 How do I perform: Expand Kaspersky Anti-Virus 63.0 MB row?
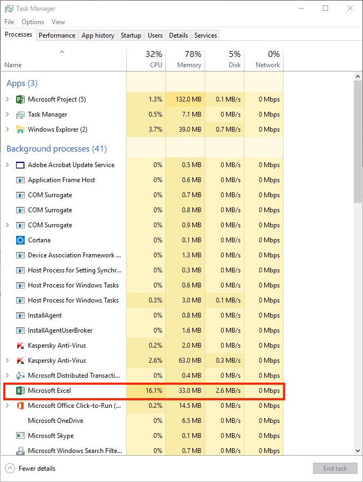coord(8,360)
